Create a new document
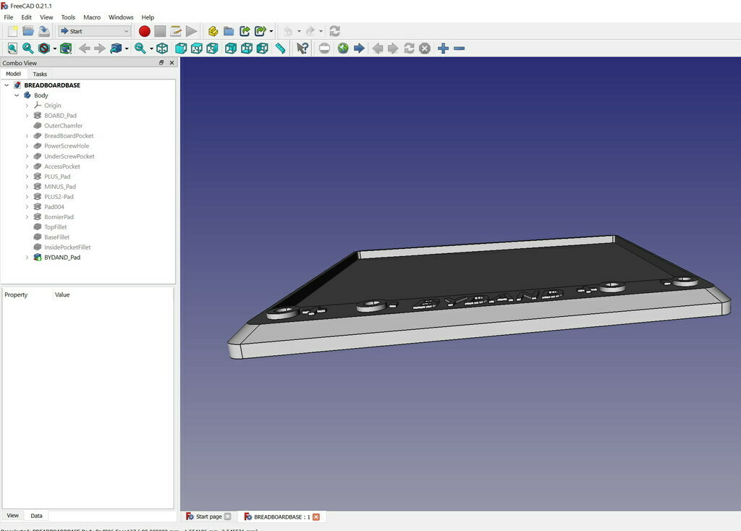Viewport: 741px width, 531px height. pos(12,31)
